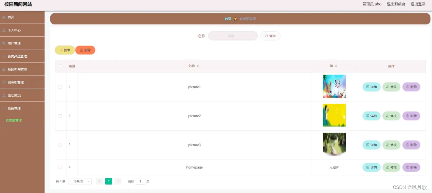Click the 索引 column header

tap(72, 66)
